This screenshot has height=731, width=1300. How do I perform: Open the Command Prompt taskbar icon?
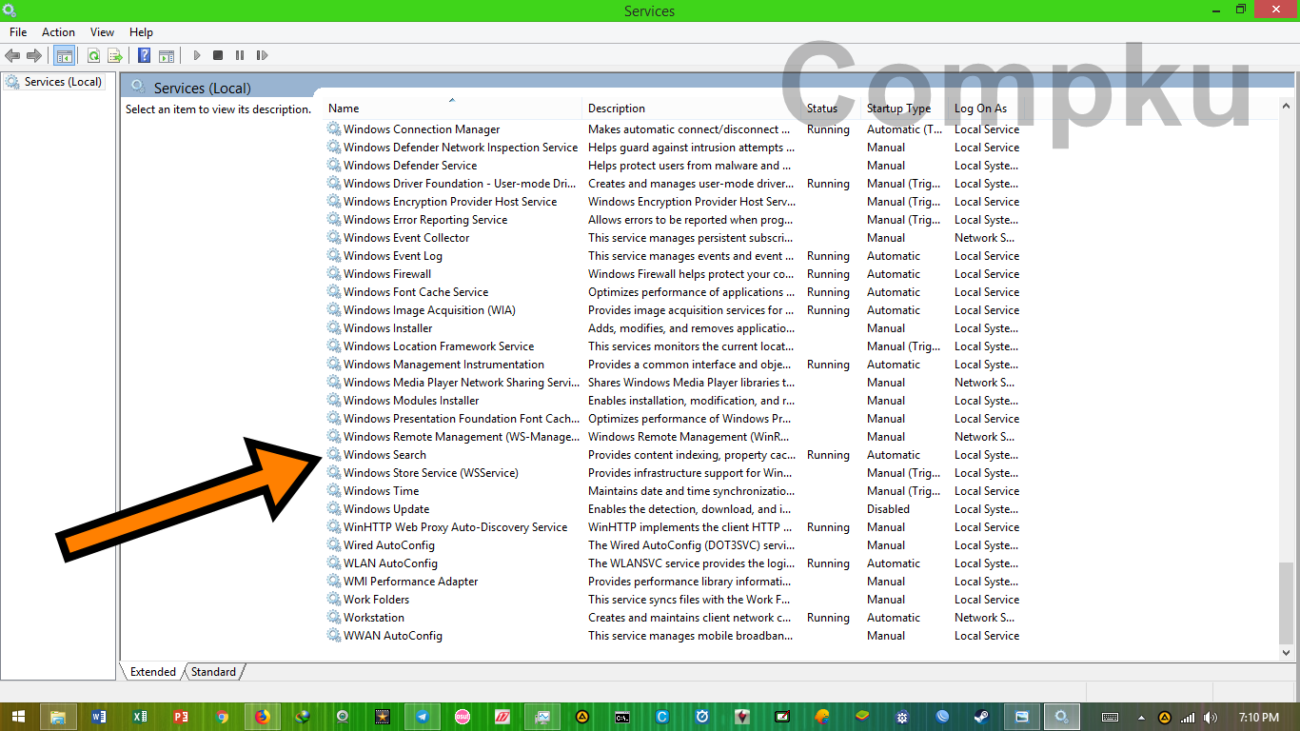(x=622, y=717)
